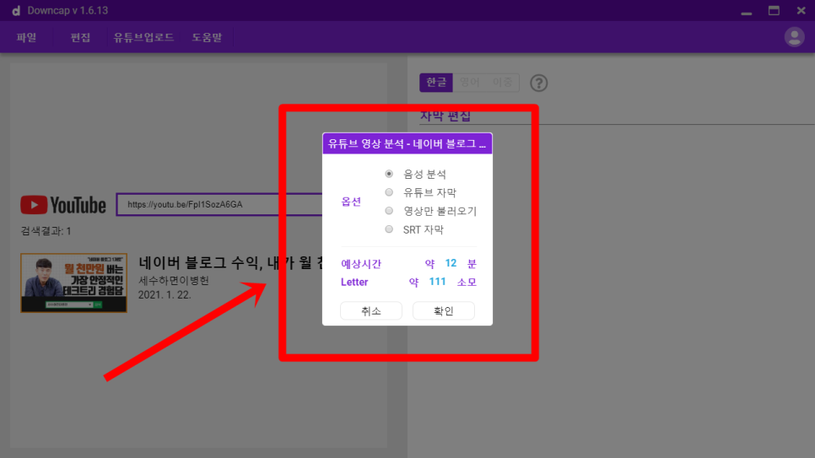Open the 편집 menu
Screen dimensions: 815x458
point(80,37)
